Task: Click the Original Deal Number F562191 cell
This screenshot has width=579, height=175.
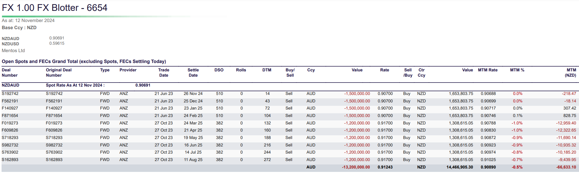Action: 54,101
